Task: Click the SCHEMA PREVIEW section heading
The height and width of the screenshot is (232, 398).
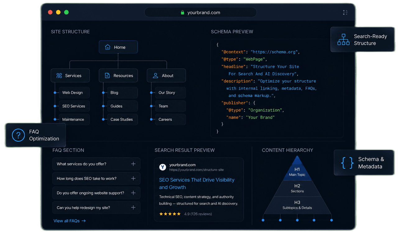Action: (x=232, y=32)
